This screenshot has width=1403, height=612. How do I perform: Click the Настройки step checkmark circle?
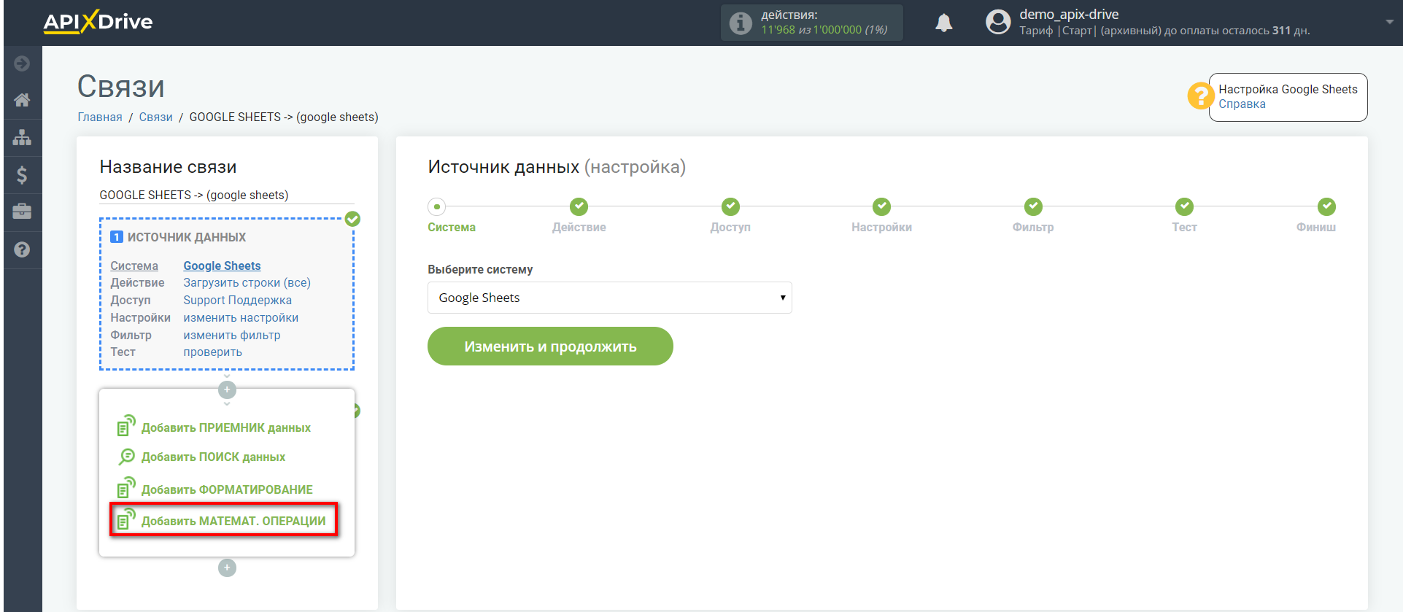(x=881, y=206)
